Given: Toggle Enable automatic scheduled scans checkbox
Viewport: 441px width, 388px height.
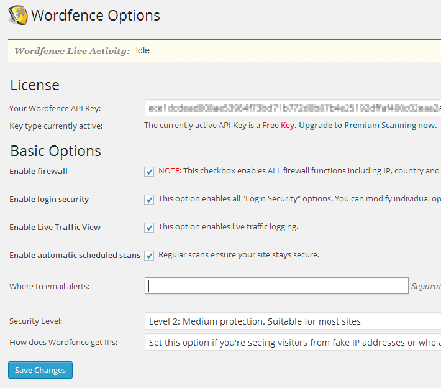Looking at the screenshot, I should tap(149, 256).
